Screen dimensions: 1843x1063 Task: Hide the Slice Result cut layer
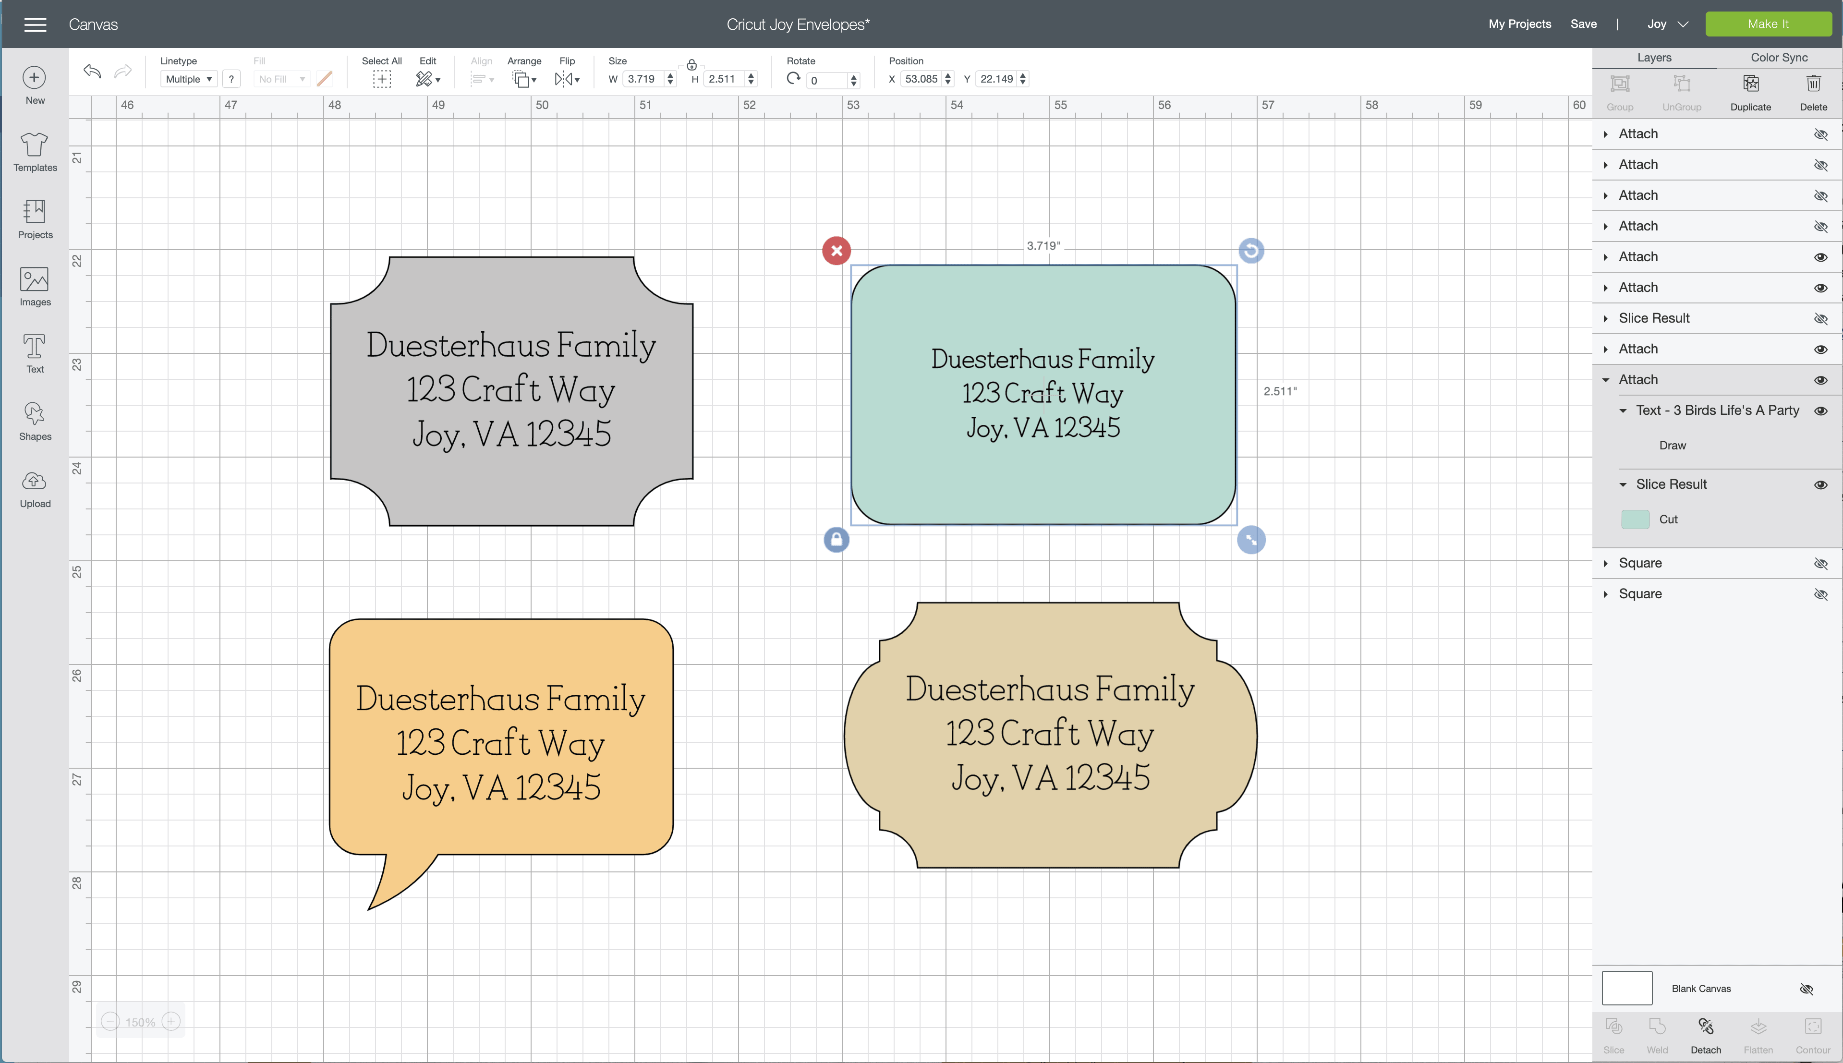click(1820, 485)
